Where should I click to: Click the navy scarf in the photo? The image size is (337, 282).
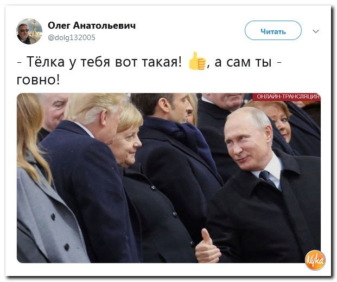(x=189, y=140)
